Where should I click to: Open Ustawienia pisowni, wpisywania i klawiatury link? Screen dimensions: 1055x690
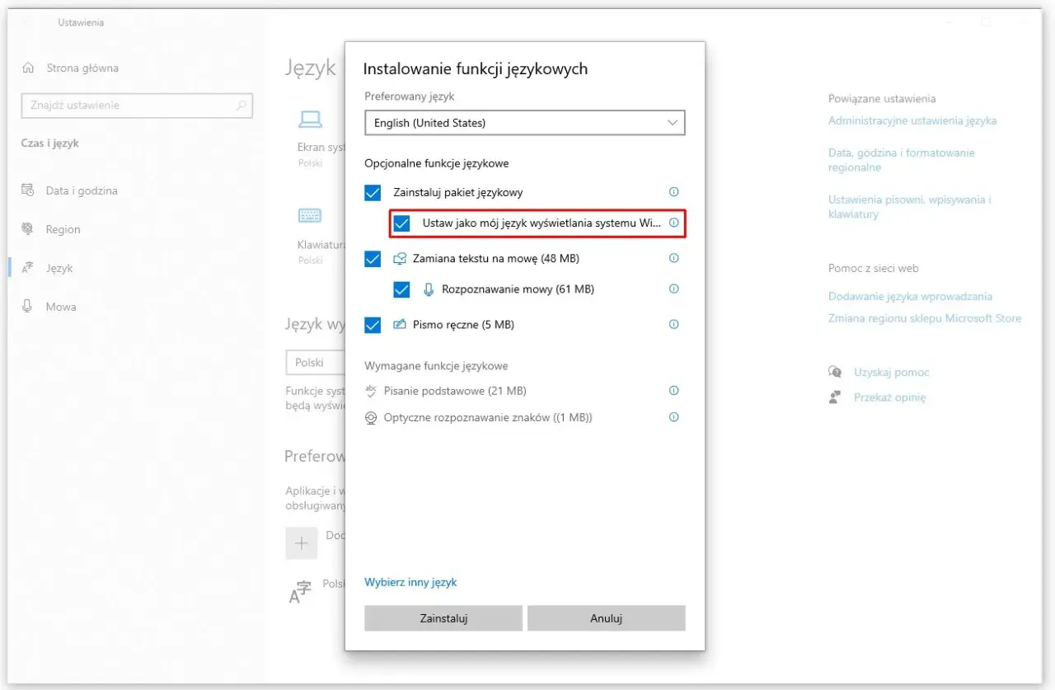pyautogui.click(x=910, y=207)
